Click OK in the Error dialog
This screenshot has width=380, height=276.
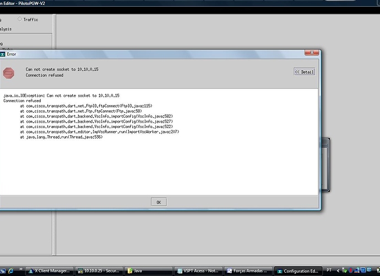159,202
